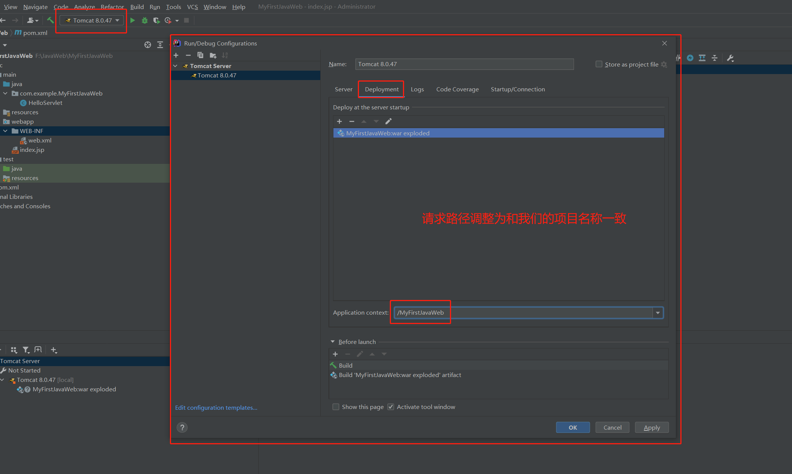Collapse com.example.MyFirstJavaWeb package

point(5,93)
